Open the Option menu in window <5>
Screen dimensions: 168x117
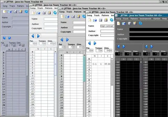(157, 19)
